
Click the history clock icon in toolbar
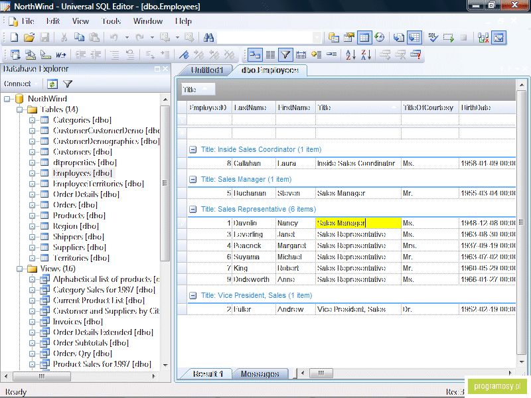point(380,37)
